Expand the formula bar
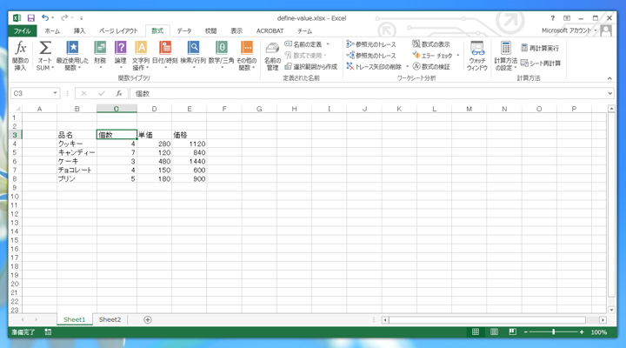Viewport: 626px width, 348px height. pyautogui.click(x=610, y=93)
